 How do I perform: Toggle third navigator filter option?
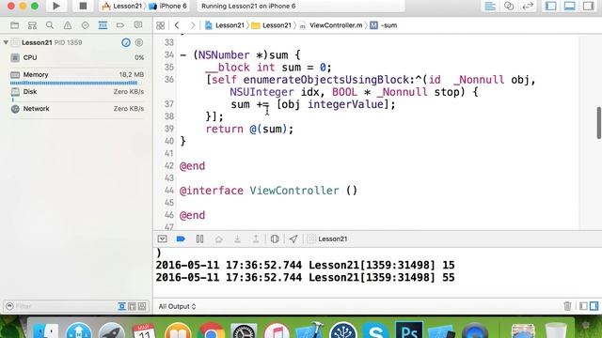(142, 306)
